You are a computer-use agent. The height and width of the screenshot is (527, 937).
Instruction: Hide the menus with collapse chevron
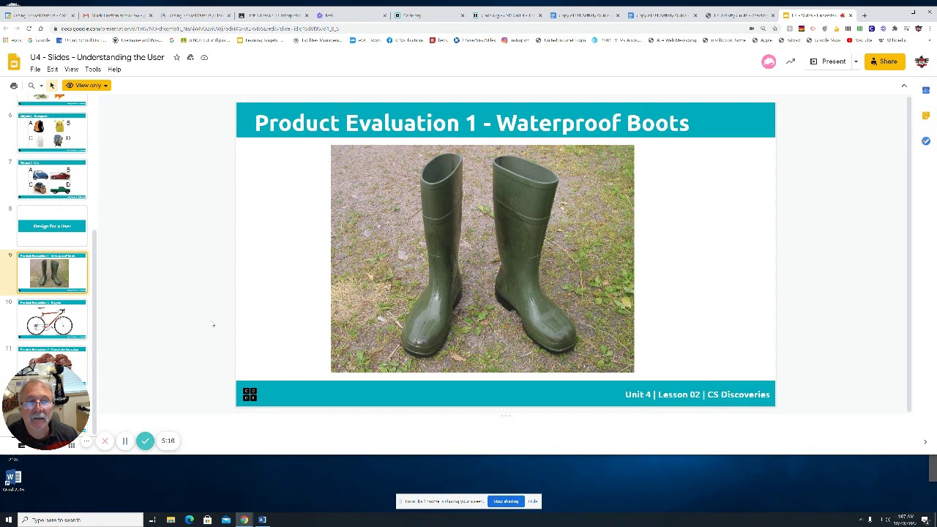tap(904, 86)
